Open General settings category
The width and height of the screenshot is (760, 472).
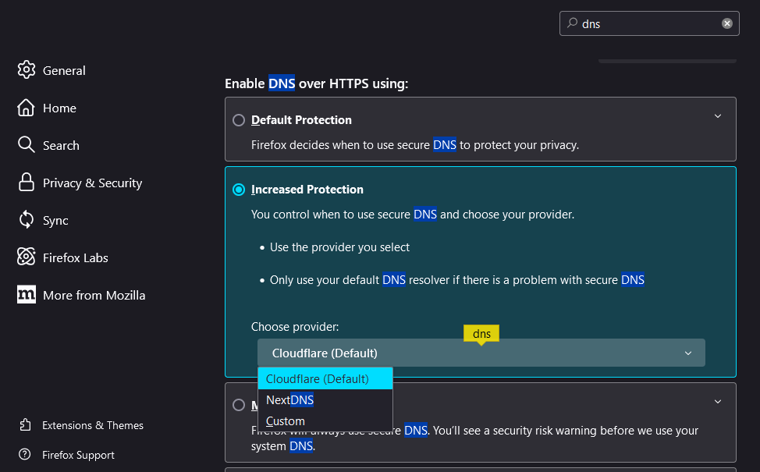pos(64,71)
